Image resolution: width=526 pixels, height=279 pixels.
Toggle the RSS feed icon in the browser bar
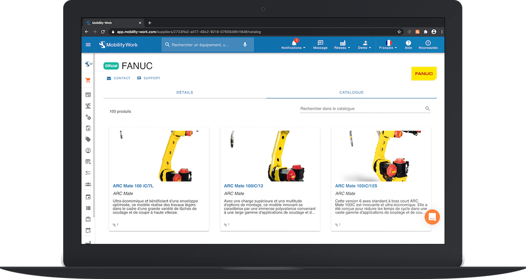(x=417, y=31)
